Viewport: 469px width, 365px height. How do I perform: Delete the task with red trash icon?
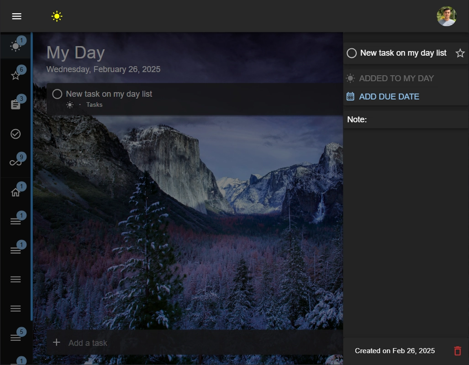pyautogui.click(x=458, y=351)
